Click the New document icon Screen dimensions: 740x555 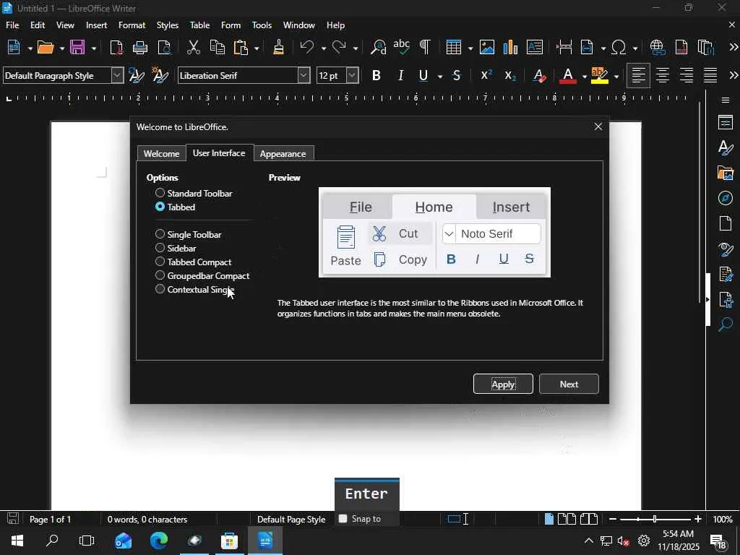(x=14, y=47)
